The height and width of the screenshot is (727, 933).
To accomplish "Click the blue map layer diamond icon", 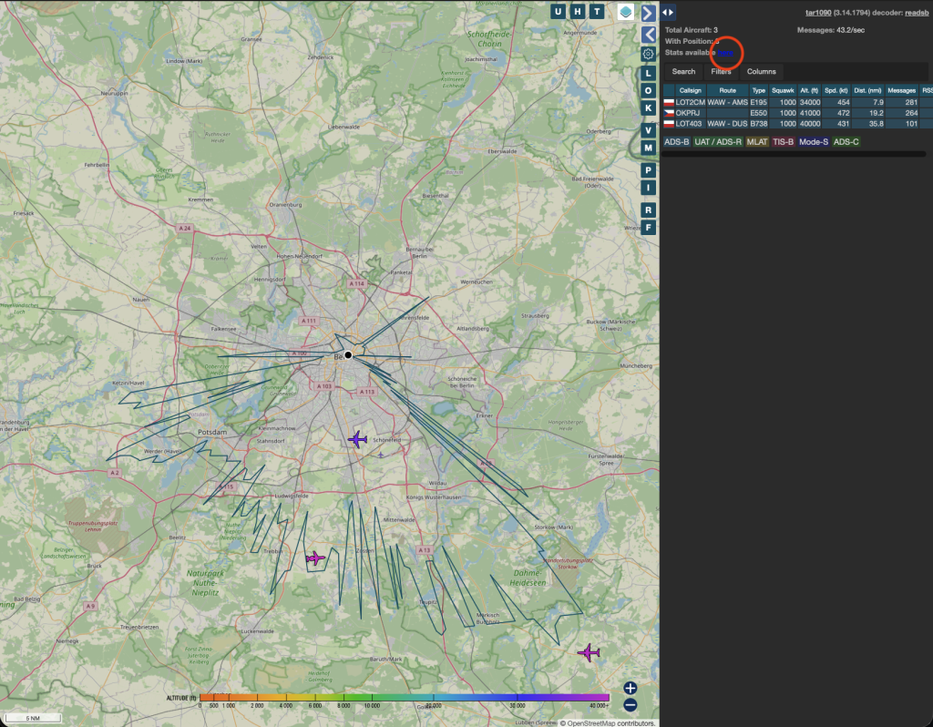I will coord(625,13).
